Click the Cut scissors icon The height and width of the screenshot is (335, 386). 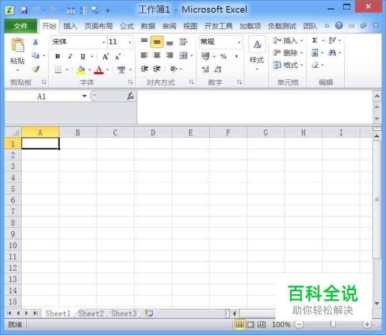tap(36, 42)
